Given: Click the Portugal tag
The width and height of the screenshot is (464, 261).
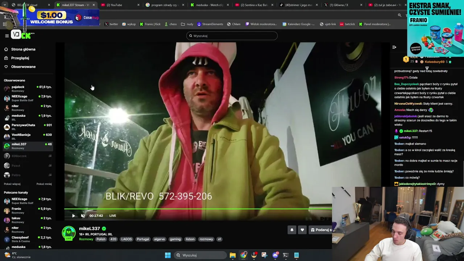Looking at the screenshot, I should 143,239.
